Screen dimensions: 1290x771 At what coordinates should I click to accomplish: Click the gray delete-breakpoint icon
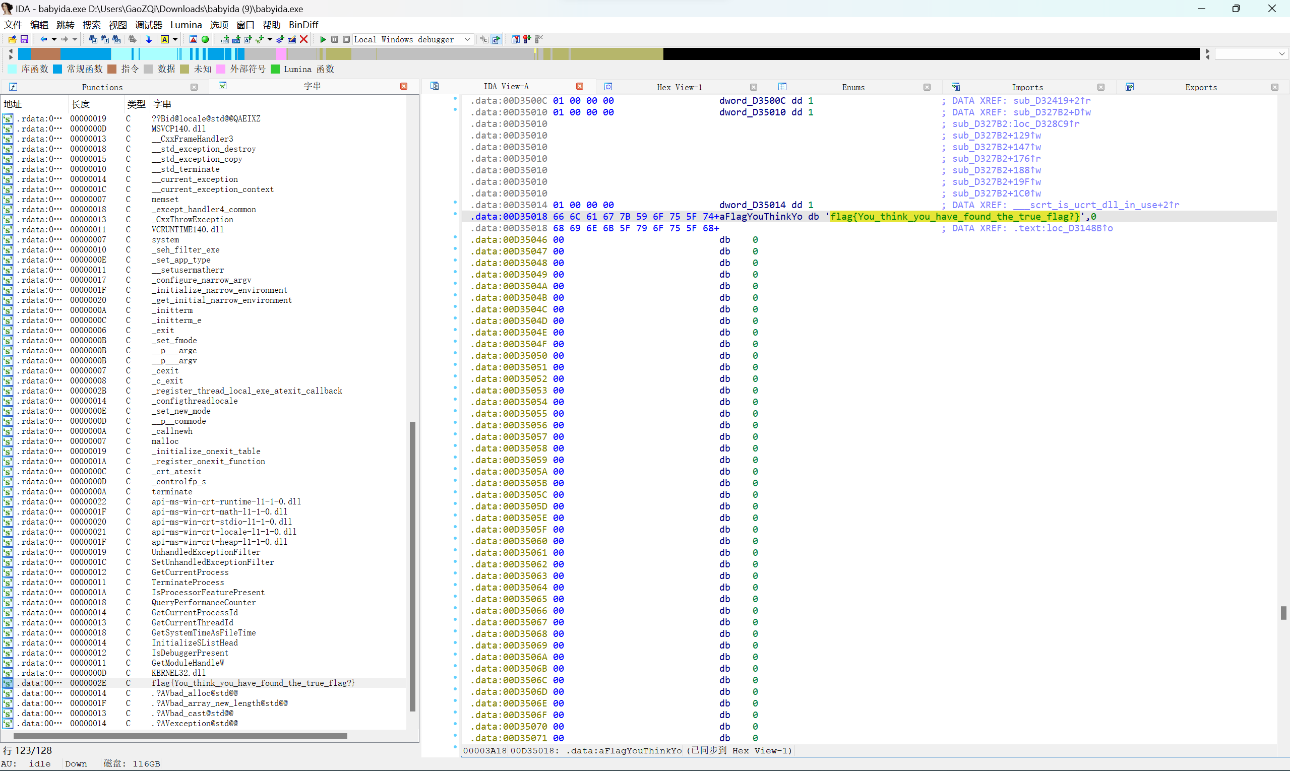pyautogui.click(x=539, y=39)
